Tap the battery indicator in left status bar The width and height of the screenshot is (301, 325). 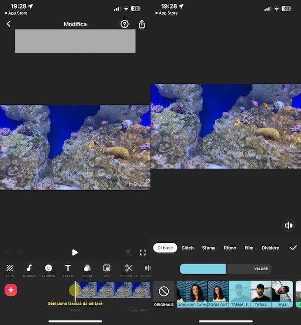(x=136, y=8)
